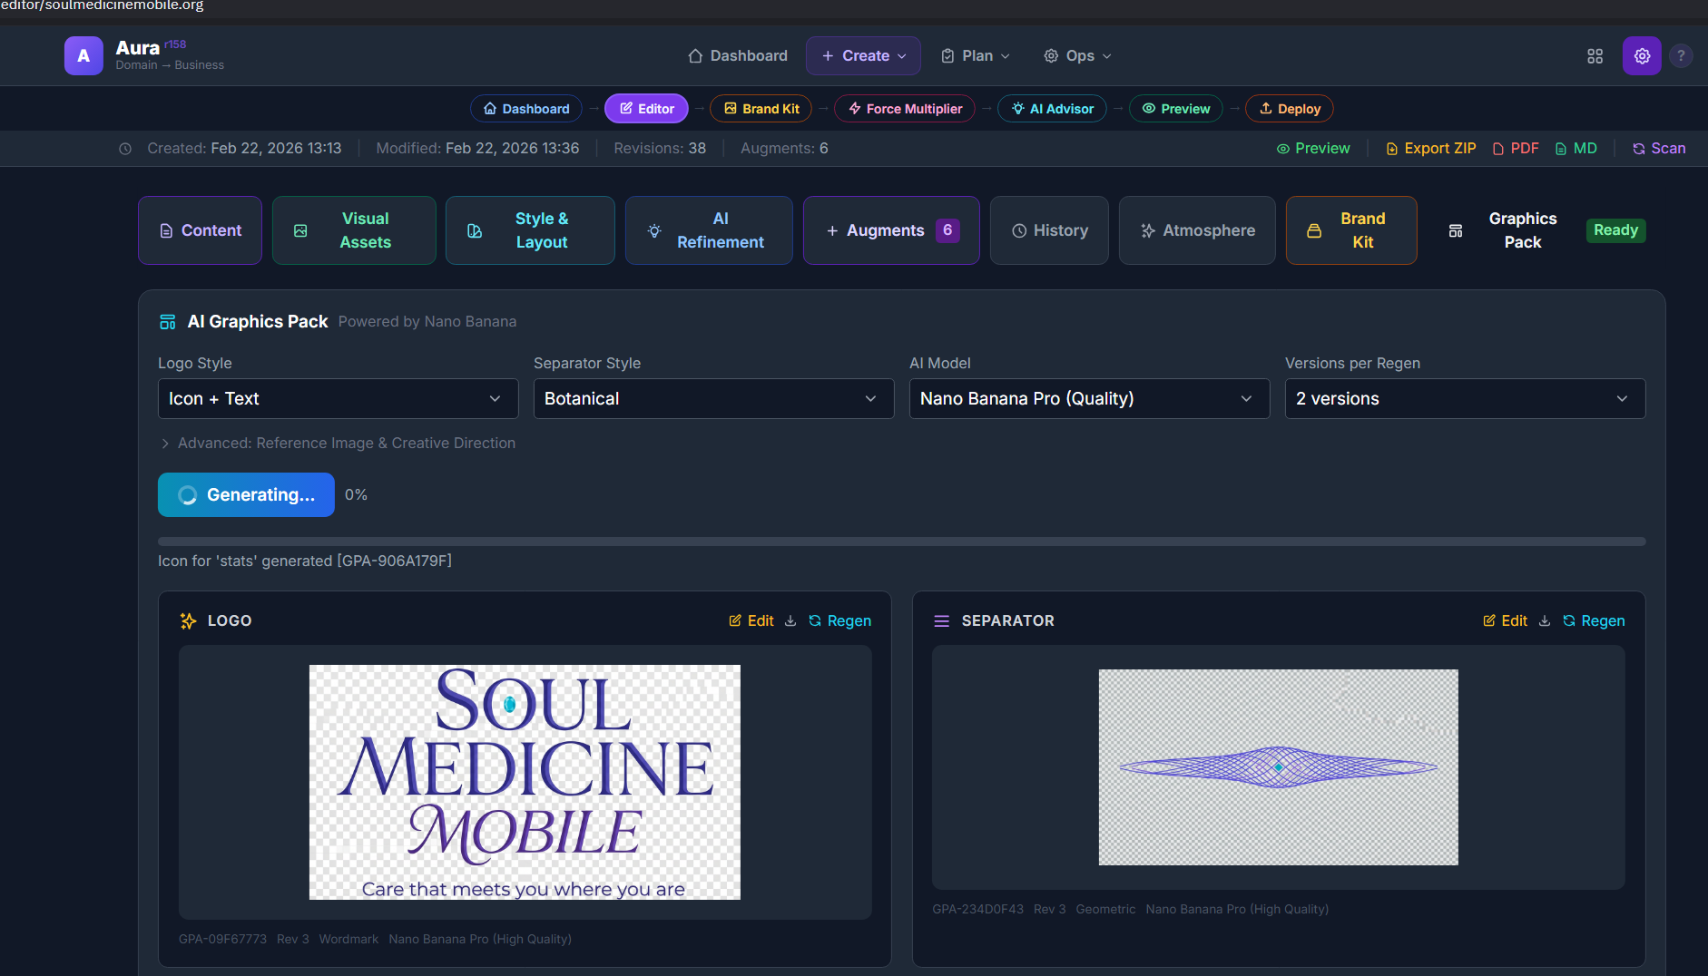Go to Deploy step in workflow
1708x976 pixels.
(1289, 109)
